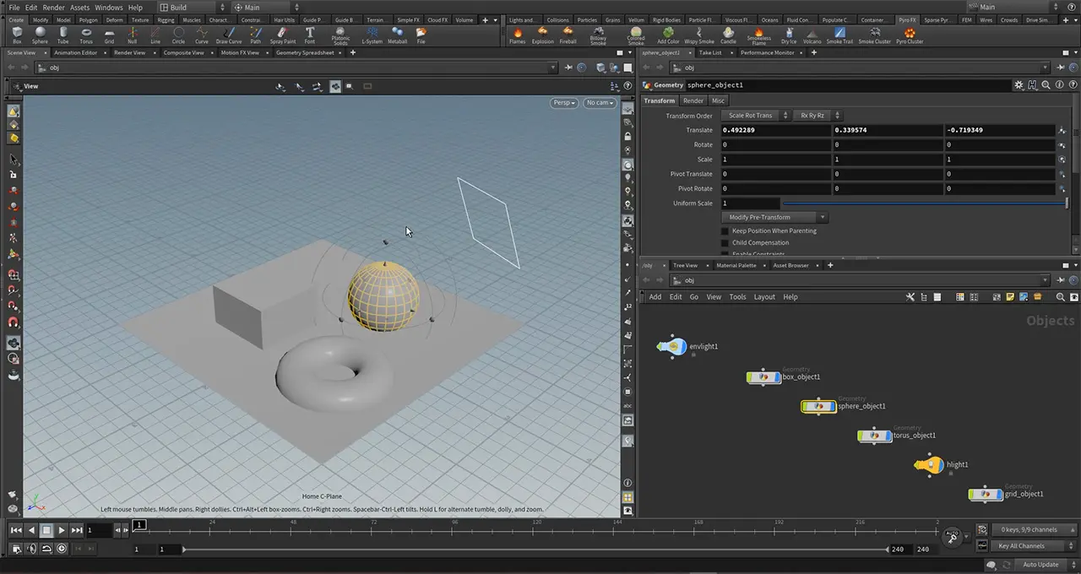Open the Modify Pre-Transform dropdown

point(774,217)
